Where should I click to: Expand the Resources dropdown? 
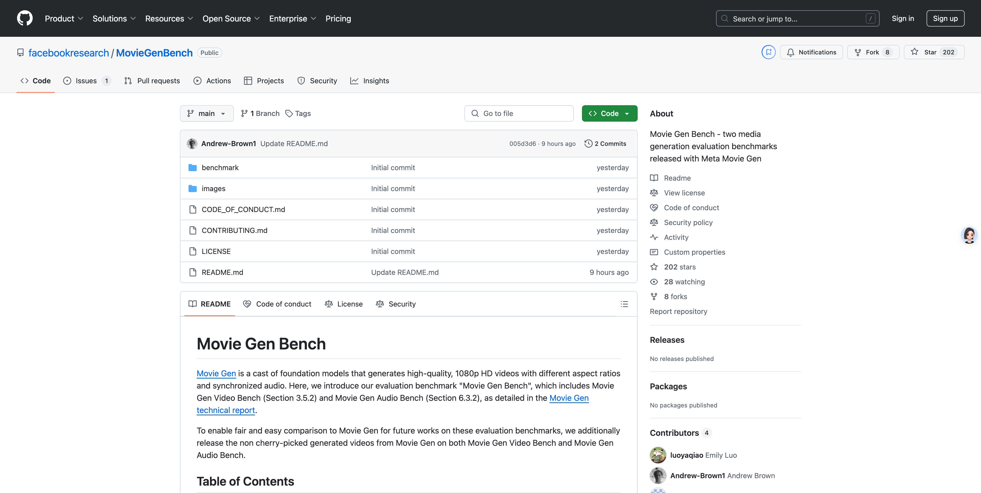click(169, 19)
